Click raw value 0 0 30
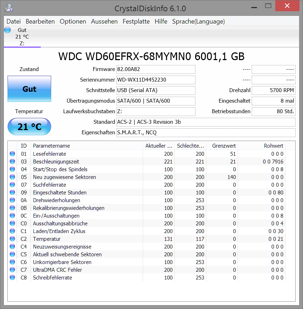The height and width of the screenshot is (309, 303). click(x=276, y=231)
